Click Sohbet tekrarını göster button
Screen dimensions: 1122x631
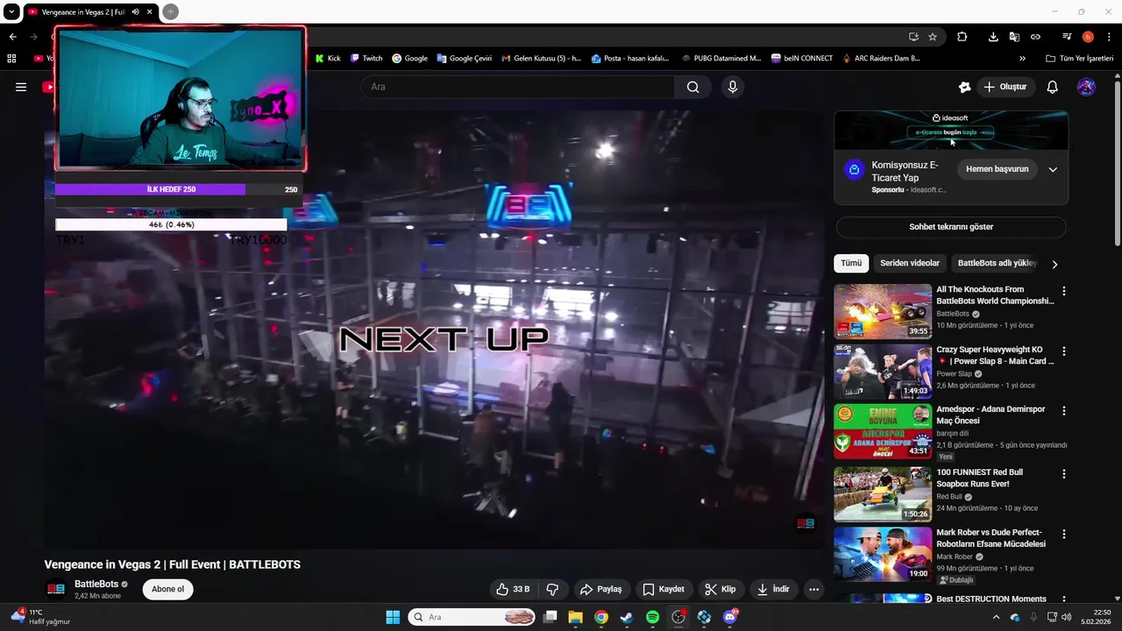click(x=951, y=227)
